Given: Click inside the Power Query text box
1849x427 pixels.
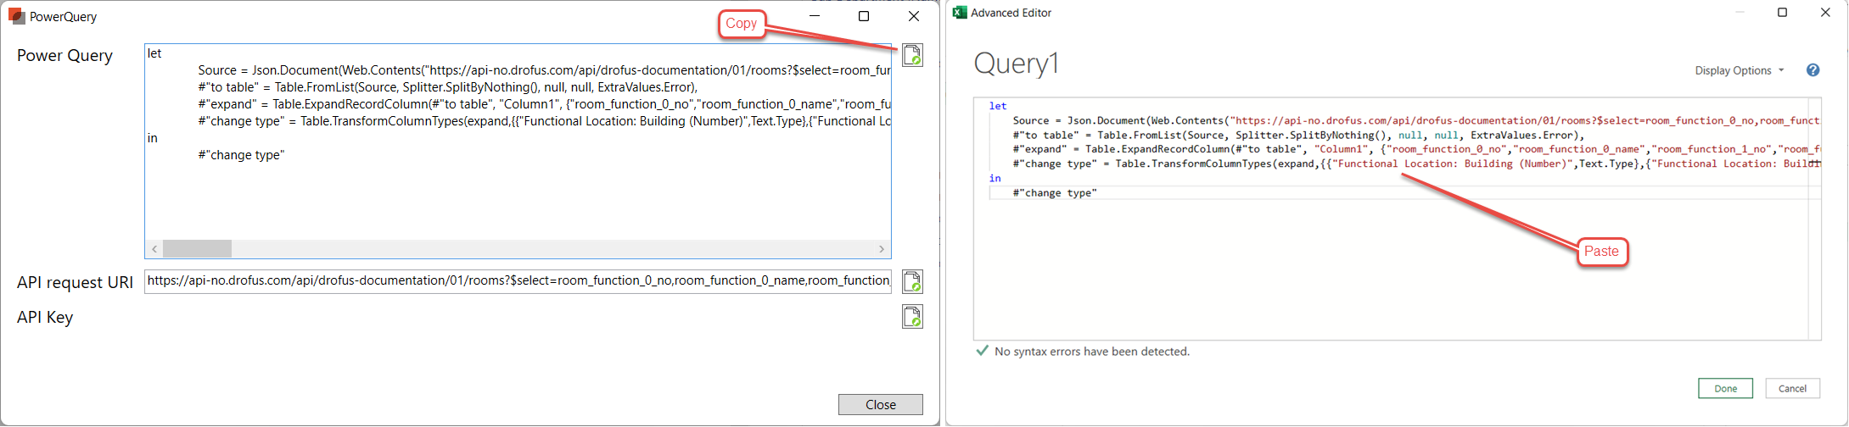Looking at the screenshot, I should [x=518, y=195].
